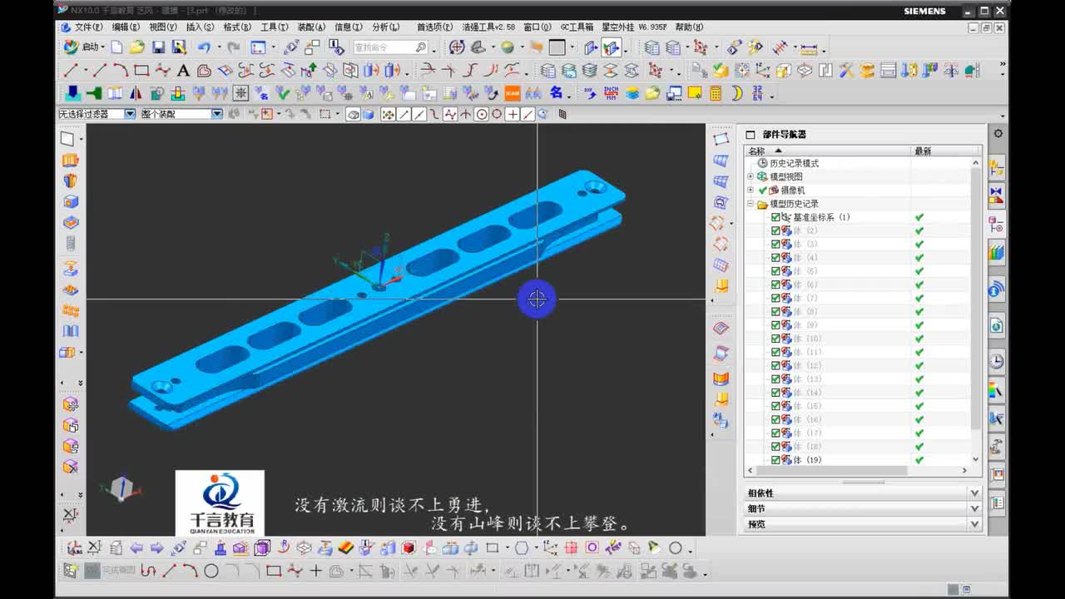Uncheck the 体 (11) checkbox
The height and width of the screenshot is (599, 1065).
coord(775,352)
